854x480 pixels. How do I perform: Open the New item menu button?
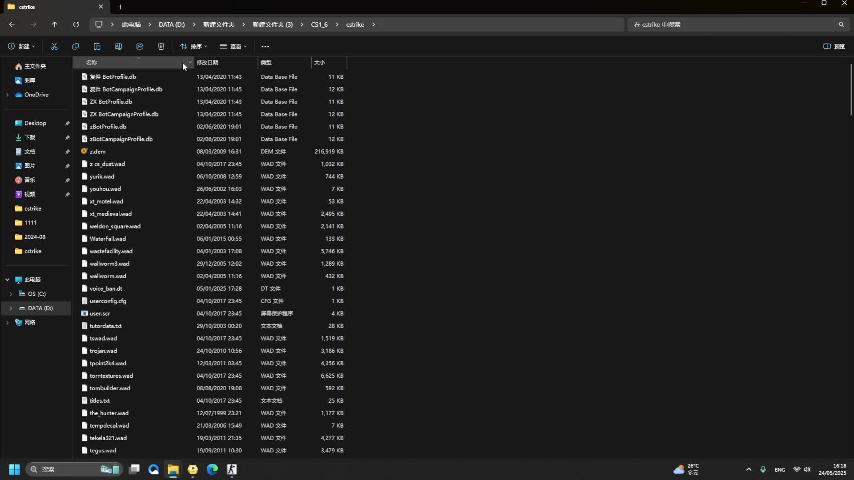(21, 46)
